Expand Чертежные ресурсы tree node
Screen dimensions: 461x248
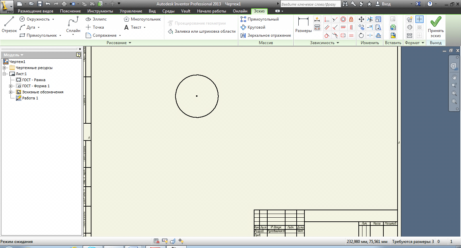(4, 68)
